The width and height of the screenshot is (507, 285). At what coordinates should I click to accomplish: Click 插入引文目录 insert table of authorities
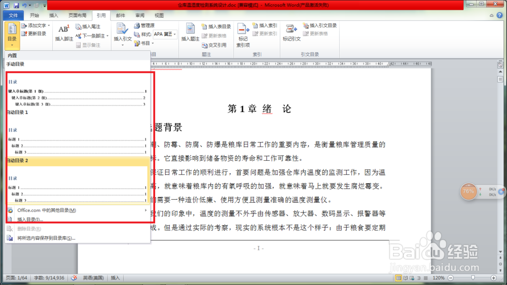coord(320,25)
